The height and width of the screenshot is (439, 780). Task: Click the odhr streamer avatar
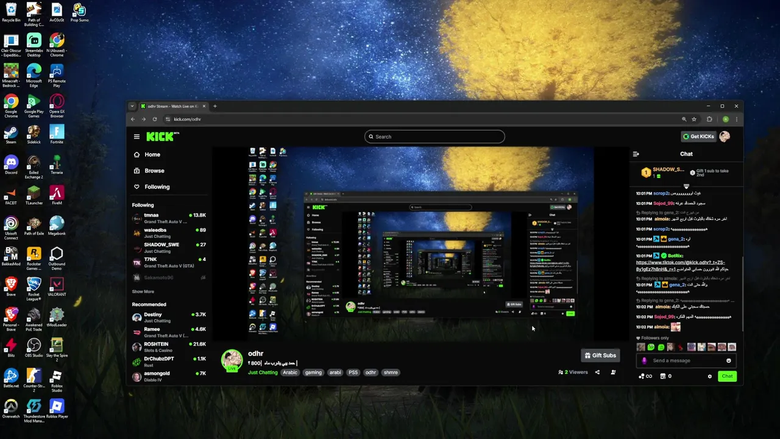[232, 360]
